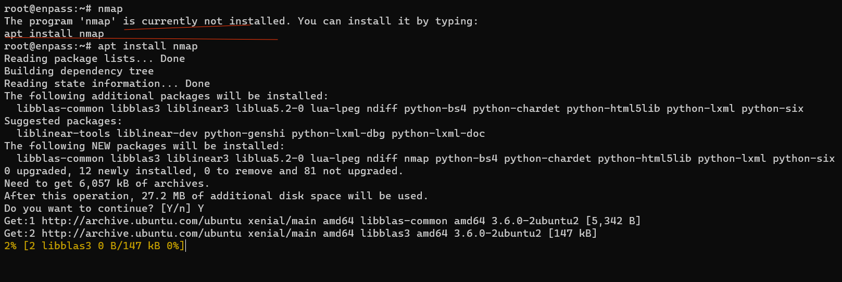Click the 'apt install nmap' suggestion line

click(54, 34)
